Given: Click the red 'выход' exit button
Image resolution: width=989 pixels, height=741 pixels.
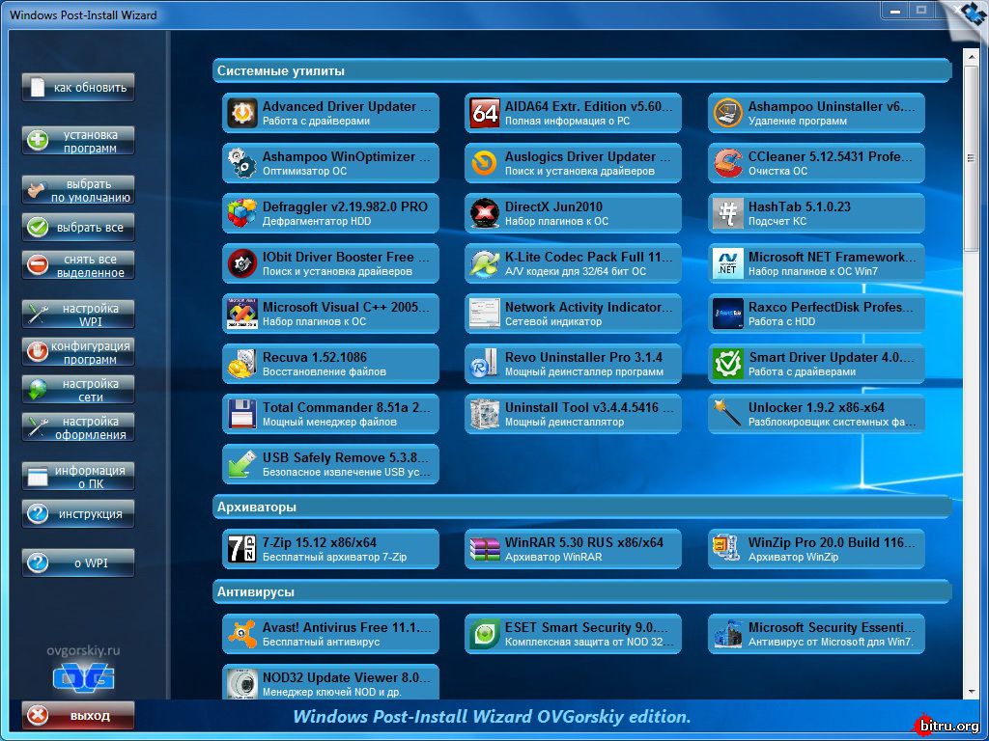Looking at the screenshot, I should tap(78, 716).
